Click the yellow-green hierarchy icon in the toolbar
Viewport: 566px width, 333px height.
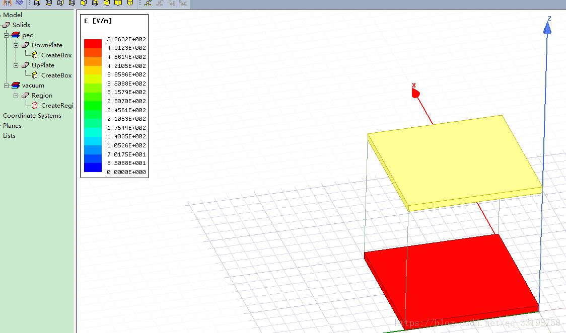pyautogui.click(x=148, y=3)
